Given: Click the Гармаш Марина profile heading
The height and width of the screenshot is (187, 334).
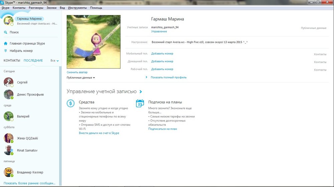Looking at the screenshot, I should [167, 19].
